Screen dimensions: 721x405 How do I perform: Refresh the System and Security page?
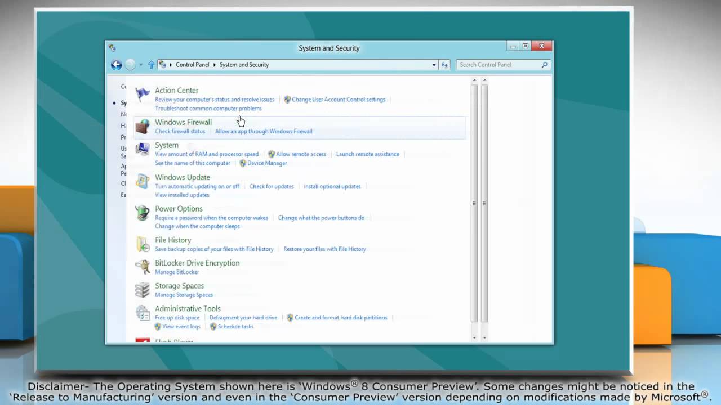point(444,65)
